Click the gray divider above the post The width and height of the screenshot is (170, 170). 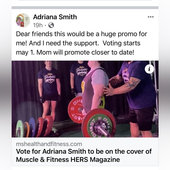(x=85, y=8)
